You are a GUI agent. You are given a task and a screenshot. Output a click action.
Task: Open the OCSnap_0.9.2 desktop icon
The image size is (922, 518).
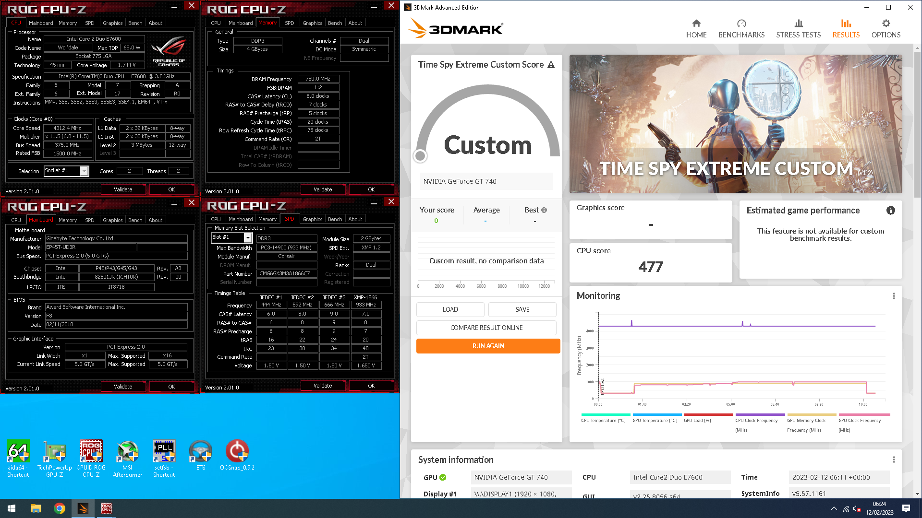point(237,456)
